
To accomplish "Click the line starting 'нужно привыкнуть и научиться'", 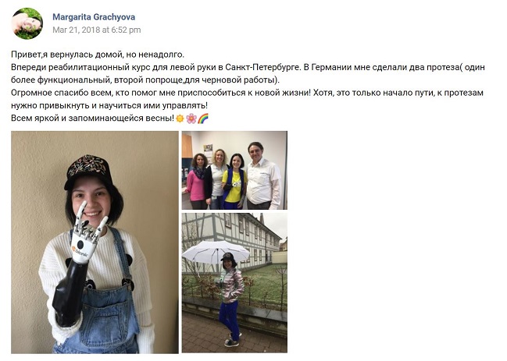I will (109, 106).
